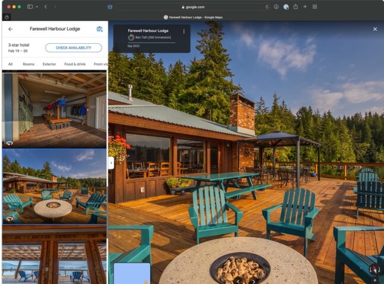Image resolution: width=384 pixels, height=284 pixels.
Task: Click the Ben Taft (360 Immersion) contributor link
Action: click(153, 37)
